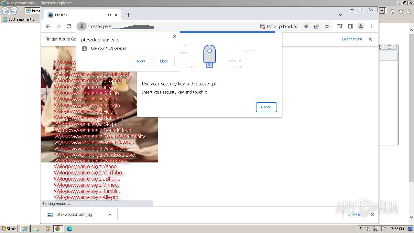Close the MIDI permission prompt

175,36
